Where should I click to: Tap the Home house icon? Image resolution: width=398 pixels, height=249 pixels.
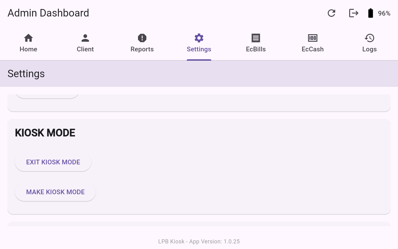click(x=28, y=38)
